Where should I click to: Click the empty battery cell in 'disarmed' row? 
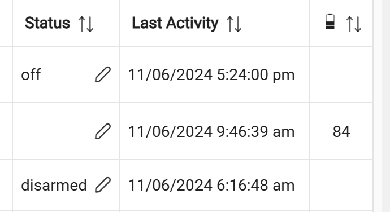341,185
